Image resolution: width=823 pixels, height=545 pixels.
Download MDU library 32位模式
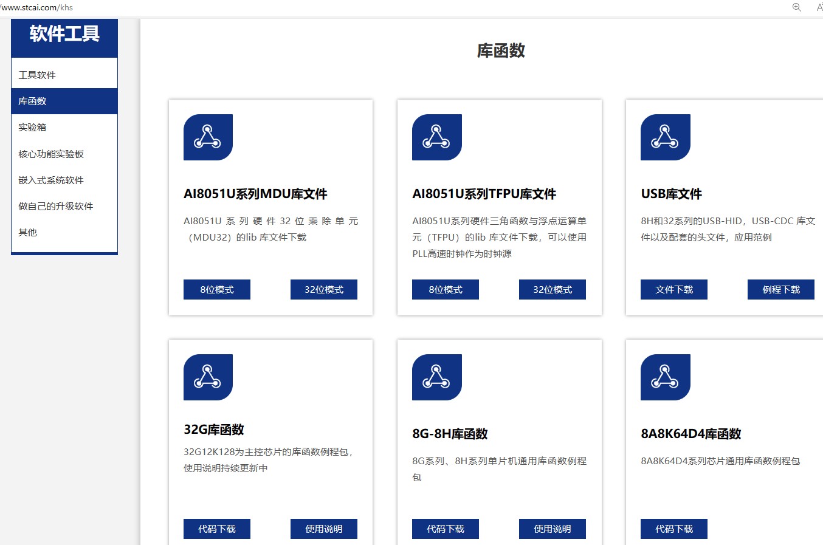(324, 289)
